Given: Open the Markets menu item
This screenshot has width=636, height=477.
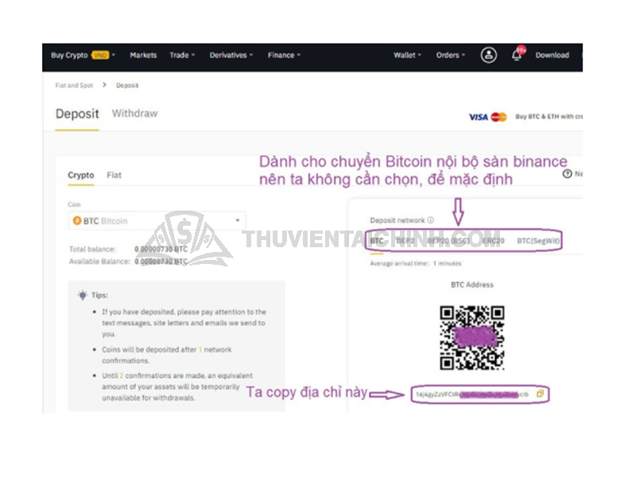Looking at the screenshot, I should coord(143,55).
